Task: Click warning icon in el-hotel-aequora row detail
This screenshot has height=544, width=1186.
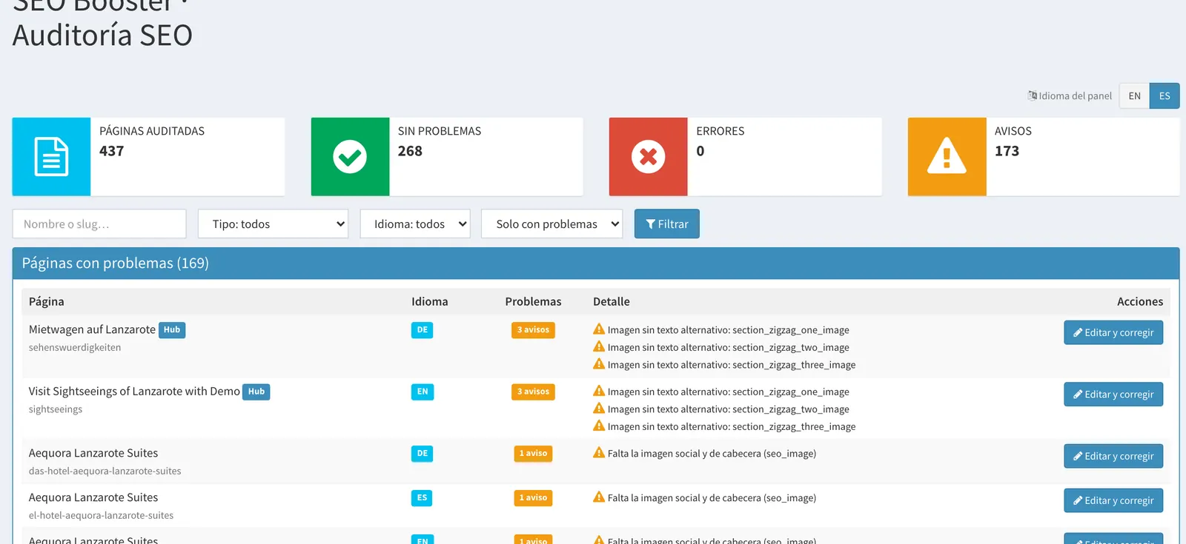Action: [599, 497]
